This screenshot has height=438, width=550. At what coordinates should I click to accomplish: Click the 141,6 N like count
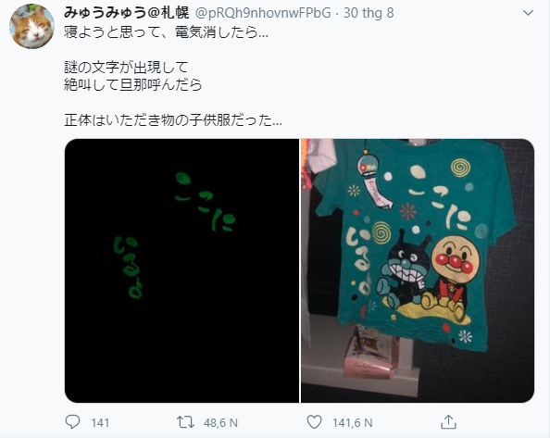coord(353,422)
